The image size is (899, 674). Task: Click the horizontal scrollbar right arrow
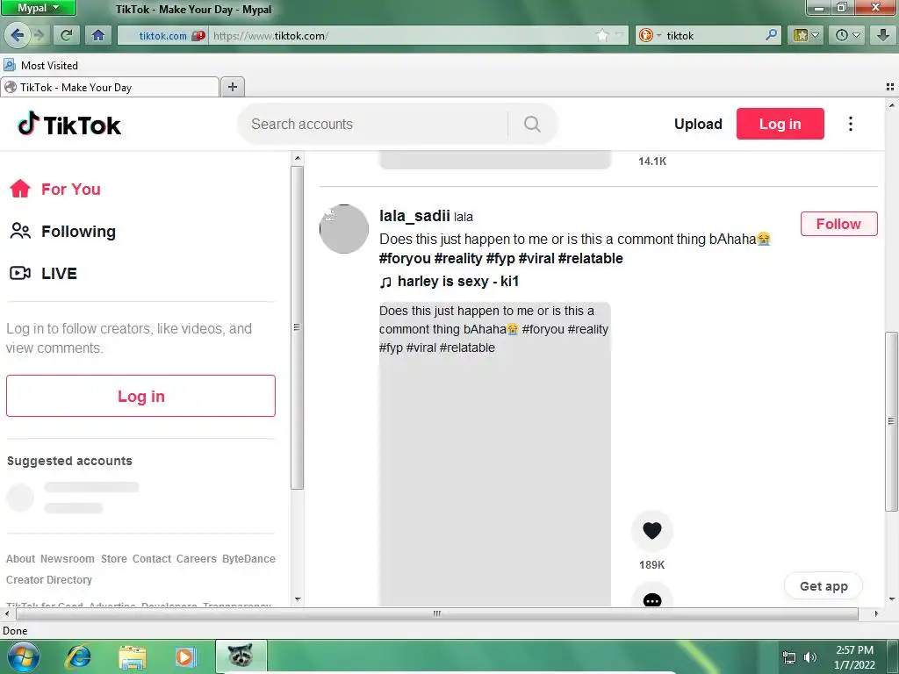[875, 613]
